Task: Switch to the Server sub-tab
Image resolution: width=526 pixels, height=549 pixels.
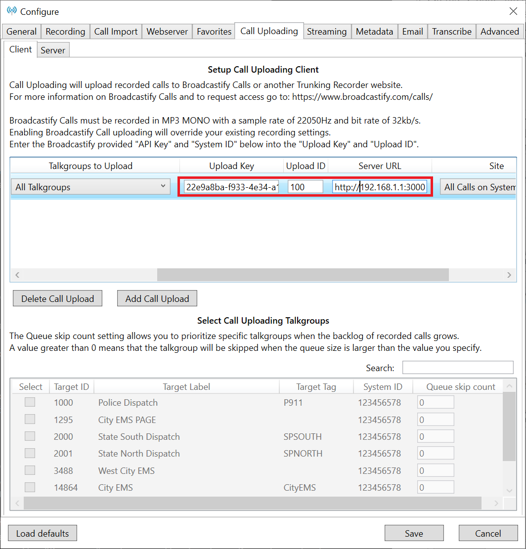Action: tap(53, 50)
